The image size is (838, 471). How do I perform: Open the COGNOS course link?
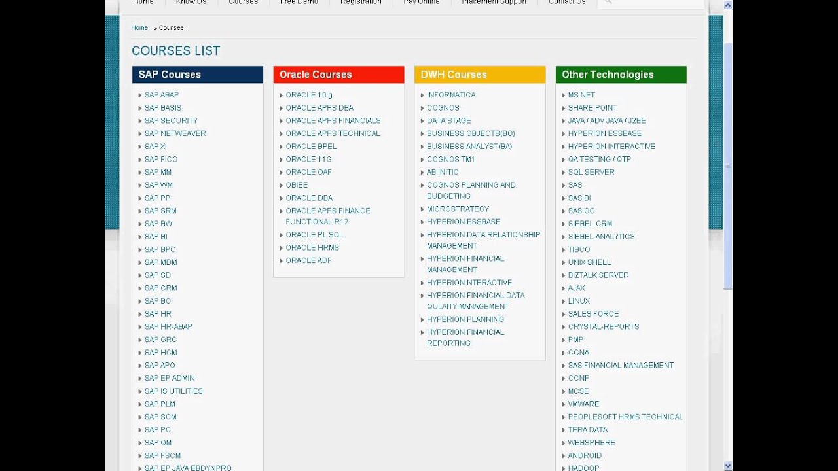pos(443,108)
